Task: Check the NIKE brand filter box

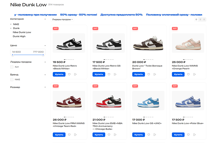Action: (x=12, y=79)
